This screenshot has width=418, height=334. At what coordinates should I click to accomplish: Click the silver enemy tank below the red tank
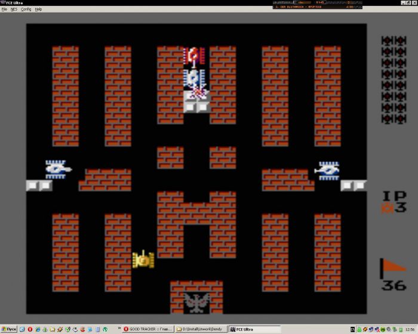tap(194, 78)
